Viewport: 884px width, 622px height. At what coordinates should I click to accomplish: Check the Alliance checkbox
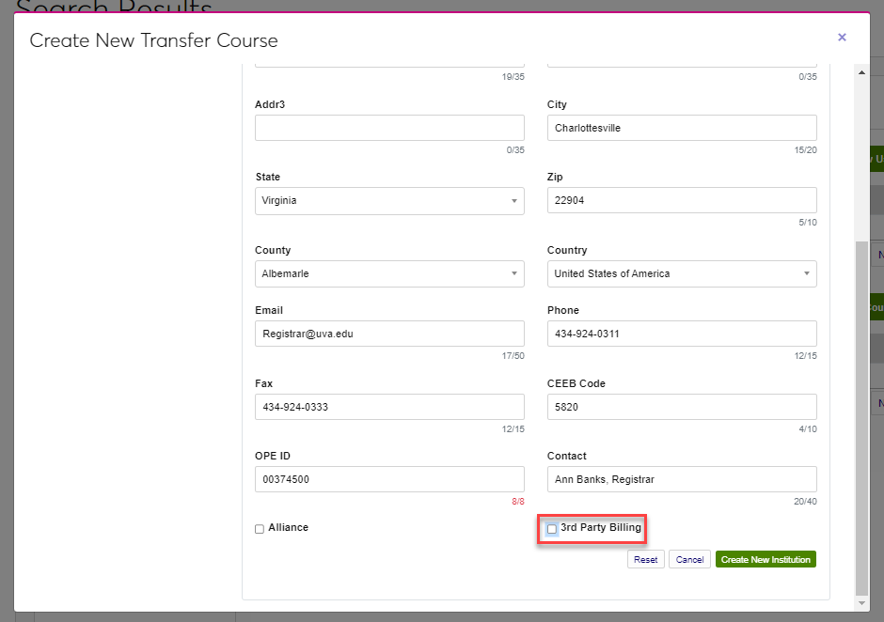[260, 529]
